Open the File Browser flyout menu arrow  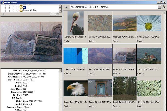coord(163,7)
